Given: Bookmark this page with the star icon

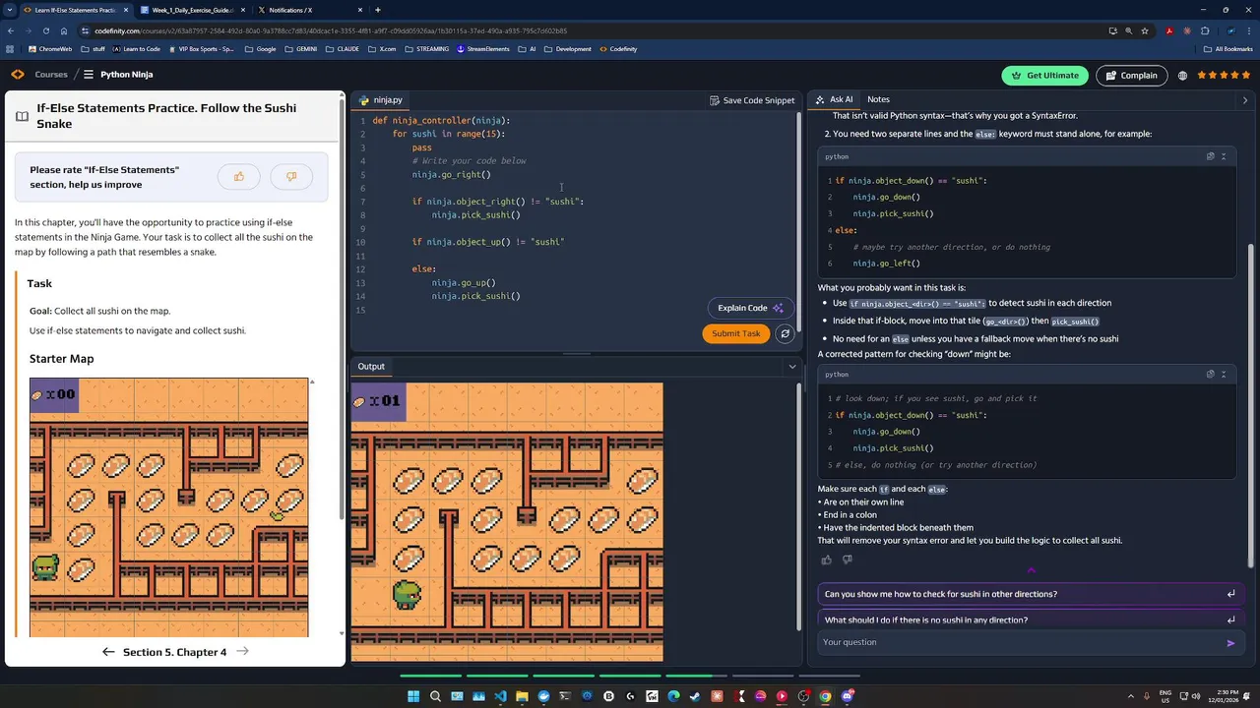Looking at the screenshot, I should [x=1144, y=30].
